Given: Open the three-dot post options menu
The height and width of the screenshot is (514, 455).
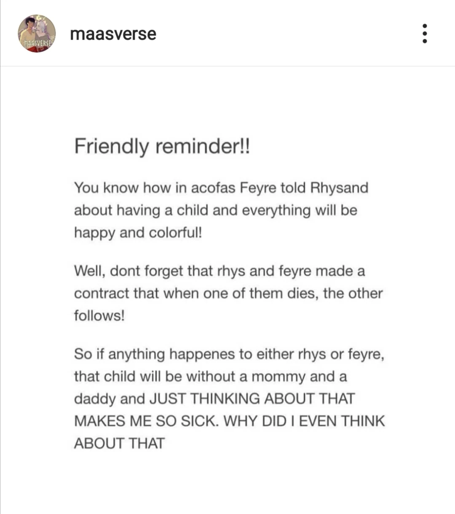Looking at the screenshot, I should 425,34.
